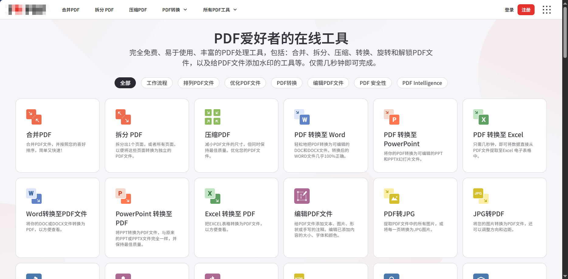Open the 合并PDF card title
This screenshot has width=568, height=279.
pos(39,135)
